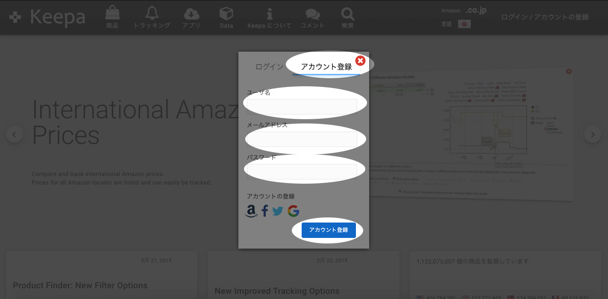Image resolution: width=608 pixels, height=299 pixels.
Task: Click the Keepa logo in header
Action: tap(47, 17)
